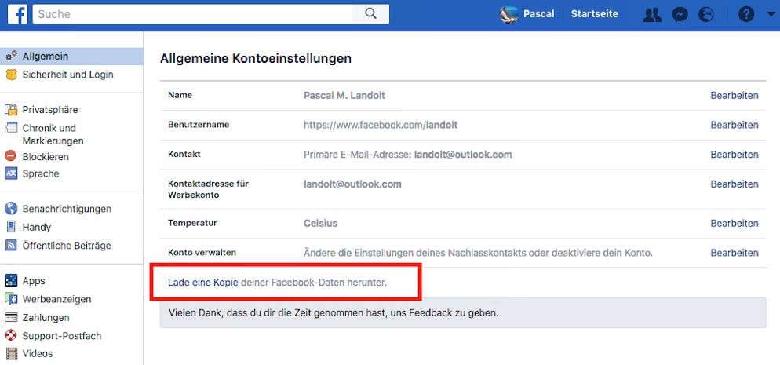Click the Allgemein gears icon

[x=11, y=57]
